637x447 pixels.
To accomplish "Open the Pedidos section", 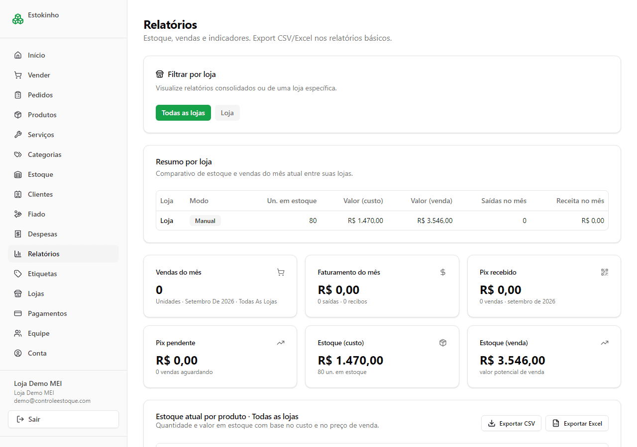I will 63,95.
